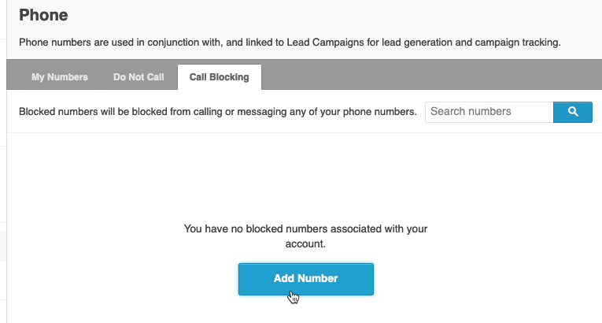Switch to the My Numbers tab

tap(60, 77)
